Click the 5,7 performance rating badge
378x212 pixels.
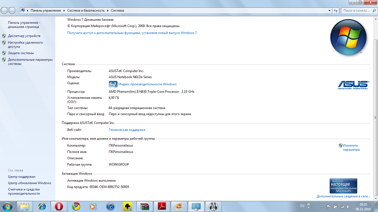113,84
